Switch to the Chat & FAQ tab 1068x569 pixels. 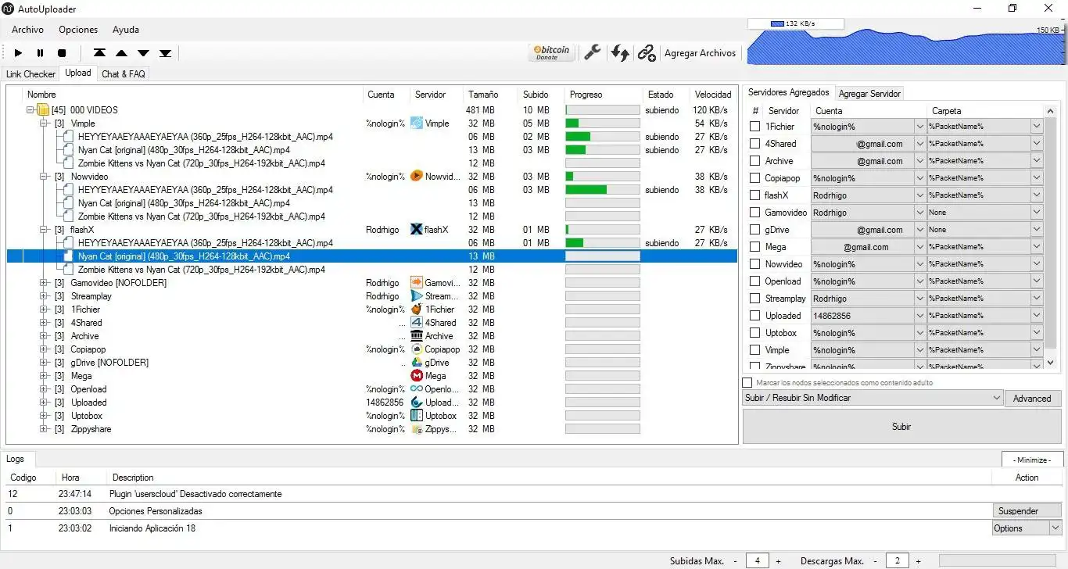click(124, 74)
